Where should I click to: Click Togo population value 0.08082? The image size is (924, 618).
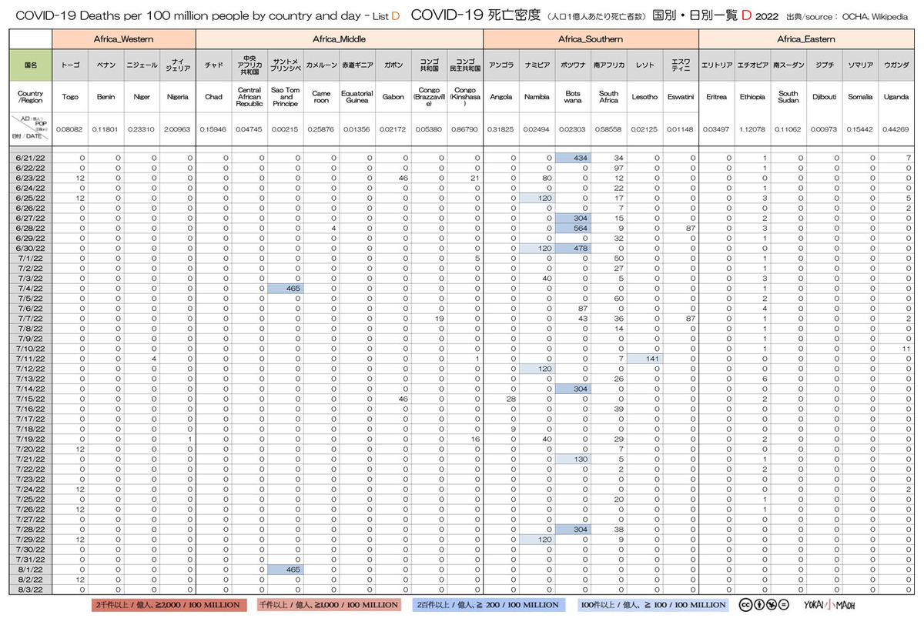(70, 129)
